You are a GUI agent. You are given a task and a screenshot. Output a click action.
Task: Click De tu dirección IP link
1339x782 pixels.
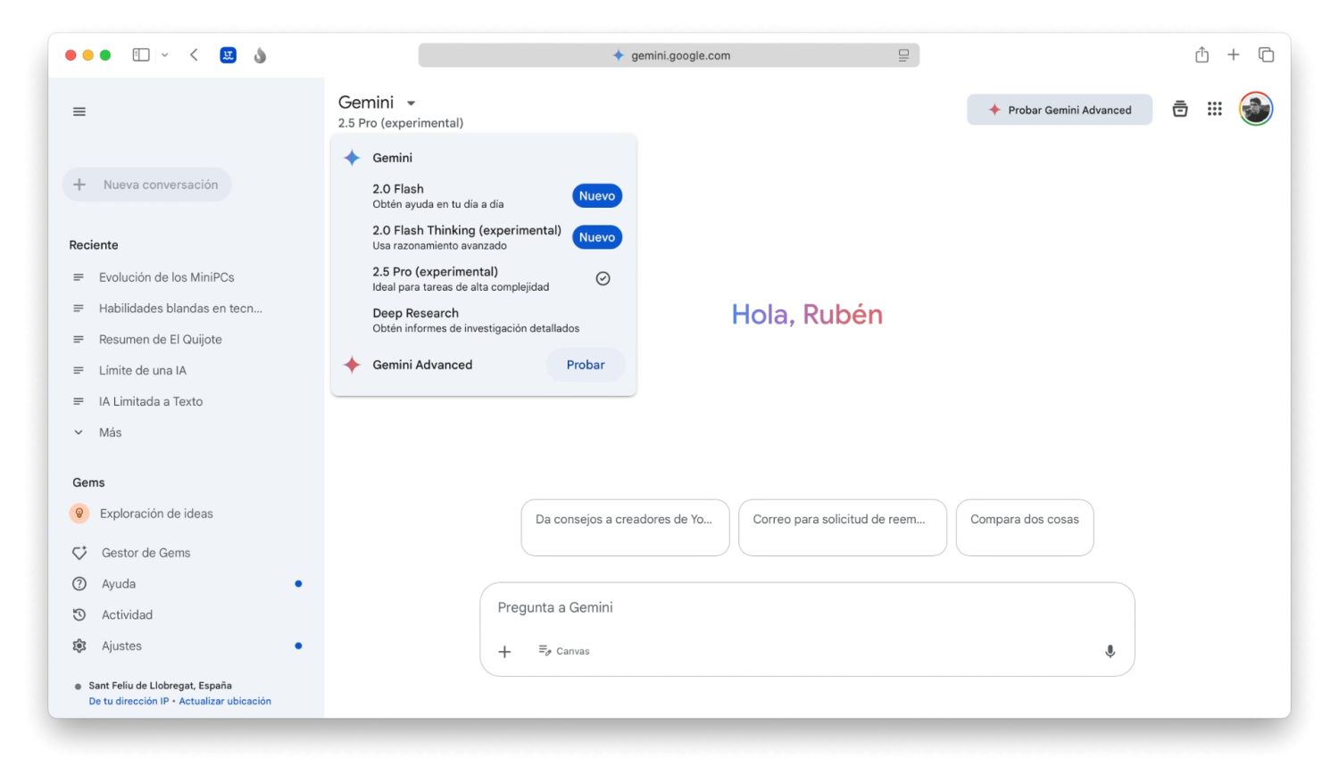[129, 702]
